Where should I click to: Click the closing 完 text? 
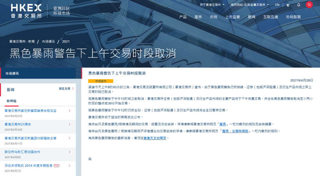[90, 159]
